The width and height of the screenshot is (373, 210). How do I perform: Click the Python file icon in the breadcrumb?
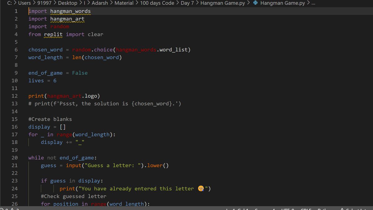click(256, 3)
